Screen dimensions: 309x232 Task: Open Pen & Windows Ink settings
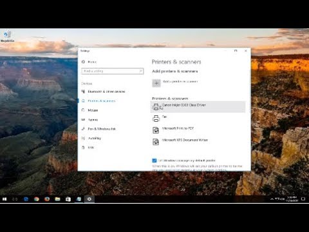pos(102,129)
